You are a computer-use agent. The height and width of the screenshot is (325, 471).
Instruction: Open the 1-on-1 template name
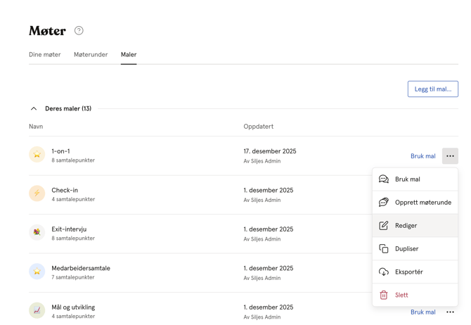tap(60, 151)
